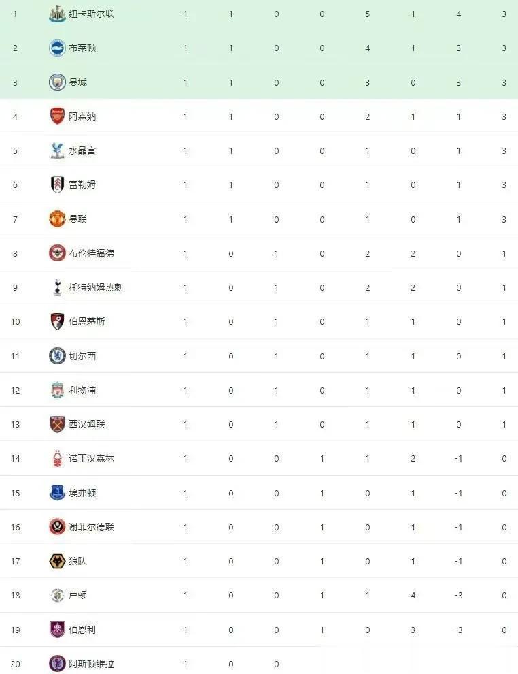Select the 卢顿 team name
Image resolution: width=518 pixels, height=674 pixels.
point(77,595)
